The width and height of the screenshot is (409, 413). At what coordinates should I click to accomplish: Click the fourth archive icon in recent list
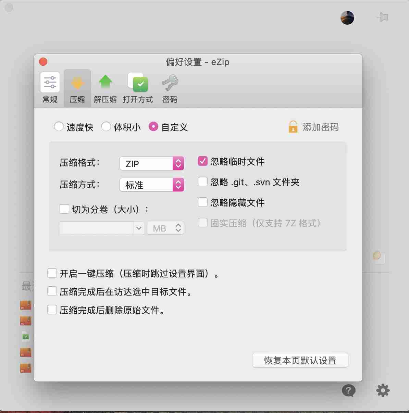(x=26, y=352)
